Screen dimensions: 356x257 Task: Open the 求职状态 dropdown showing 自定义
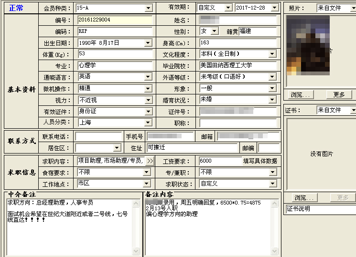point(272,184)
